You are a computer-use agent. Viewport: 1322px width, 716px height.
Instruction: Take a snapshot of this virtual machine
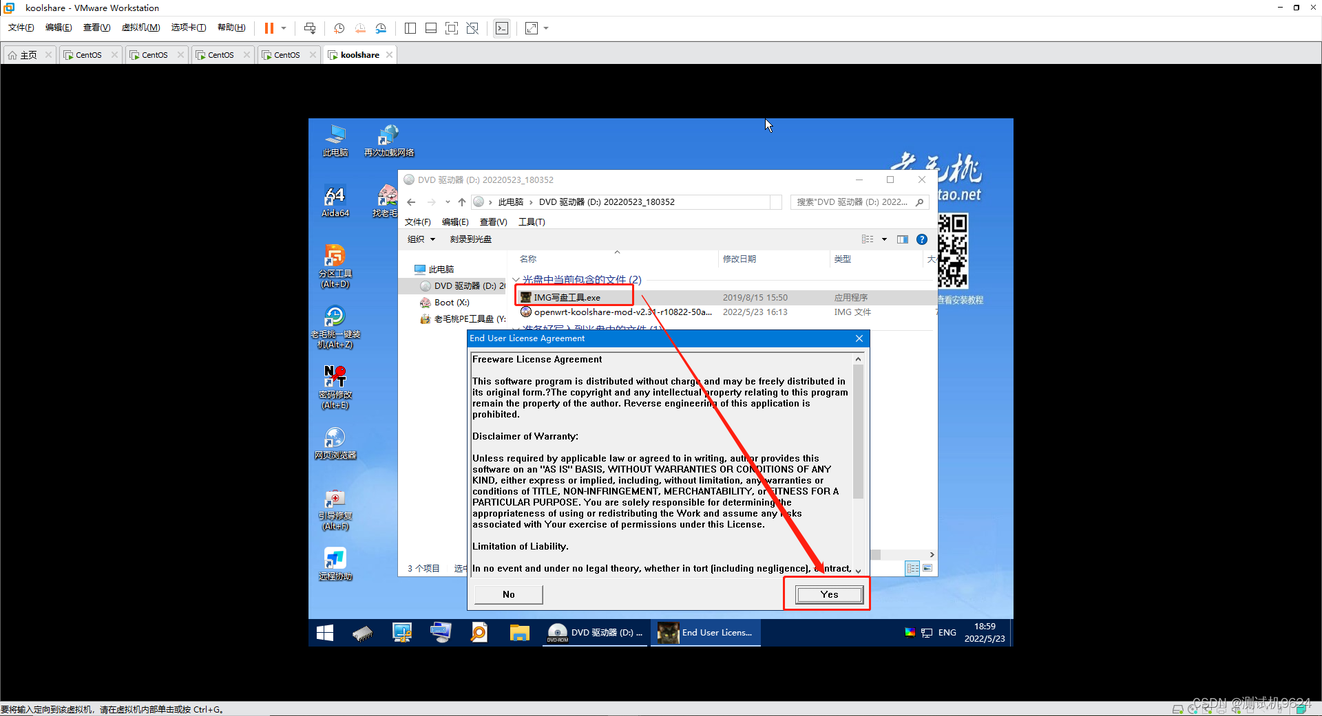339,28
